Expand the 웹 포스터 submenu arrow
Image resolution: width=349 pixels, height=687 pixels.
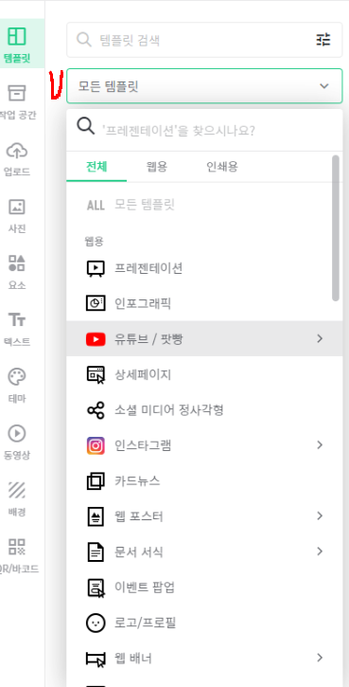tap(320, 516)
